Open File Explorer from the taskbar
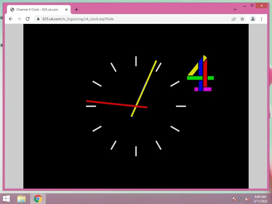272x204 pixels. (x=21, y=199)
